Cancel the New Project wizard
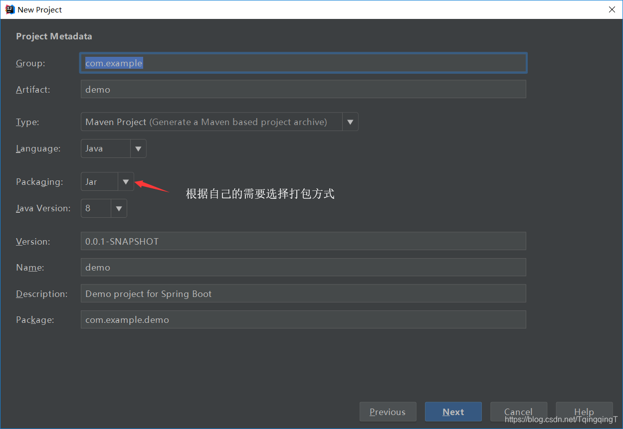This screenshot has width=623, height=429. pyautogui.click(x=519, y=412)
